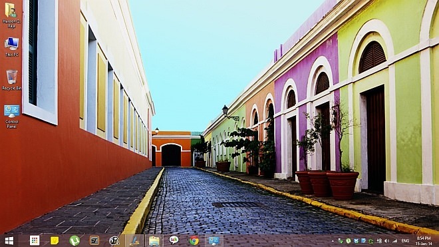This screenshot has height=247, width=439.
Task: Click the blue checkmark note tray icon
Action: coord(363,241)
